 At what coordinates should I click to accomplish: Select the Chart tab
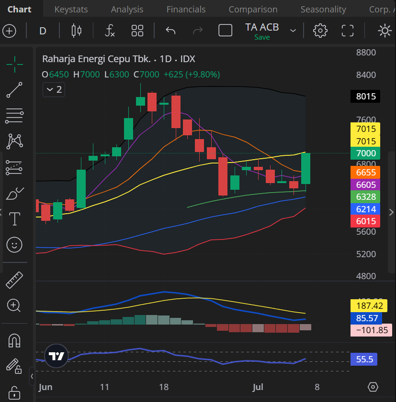coord(20,10)
